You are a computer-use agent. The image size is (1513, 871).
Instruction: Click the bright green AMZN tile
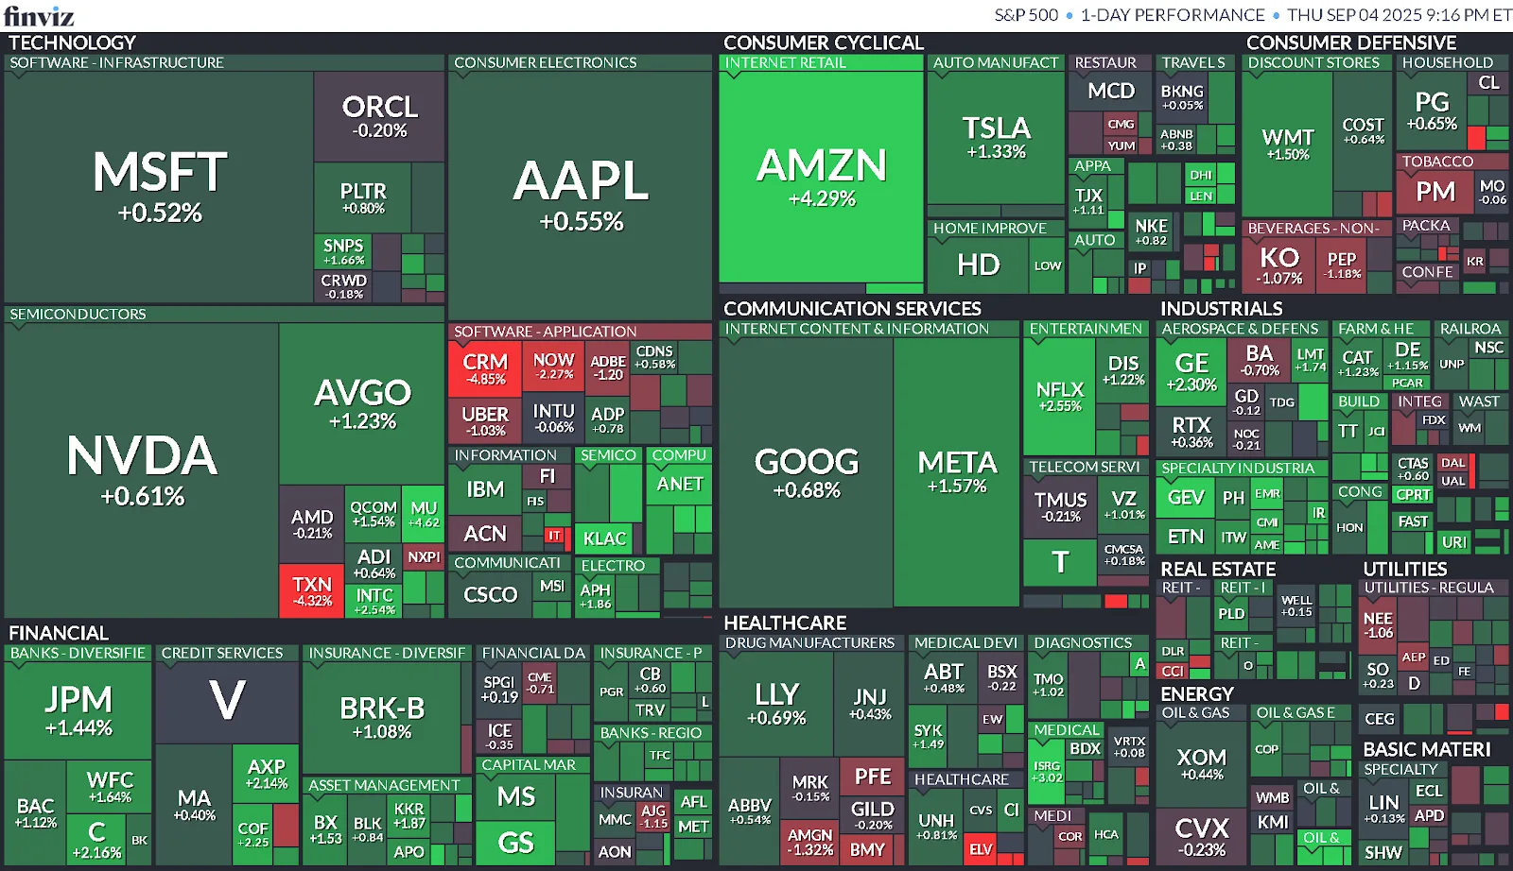[x=821, y=177]
